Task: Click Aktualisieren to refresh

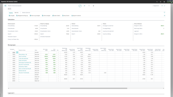Action: (66, 16)
